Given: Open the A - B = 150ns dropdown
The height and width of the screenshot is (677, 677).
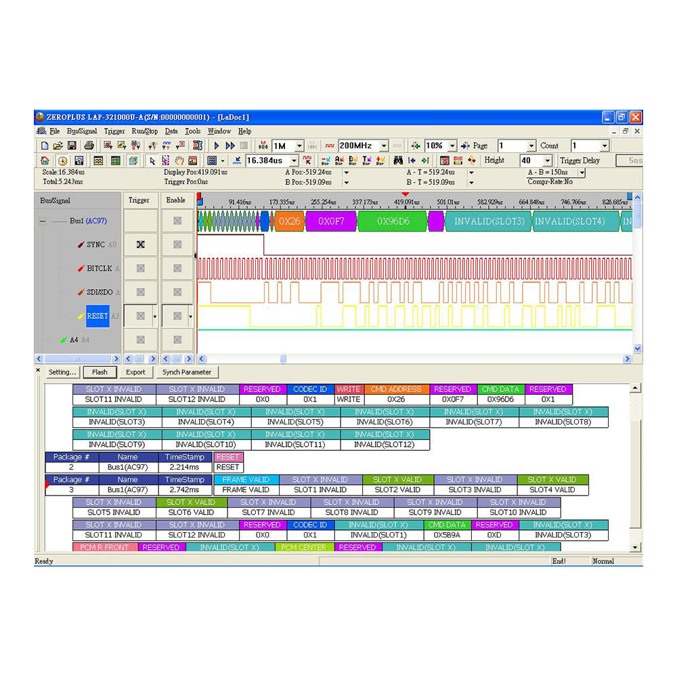Looking at the screenshot, I should pyautogui.click(x=582, y=173).
